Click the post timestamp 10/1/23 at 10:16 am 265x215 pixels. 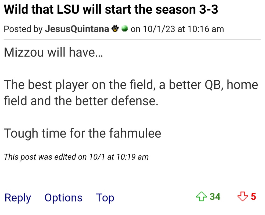click(x=183, y=29)
